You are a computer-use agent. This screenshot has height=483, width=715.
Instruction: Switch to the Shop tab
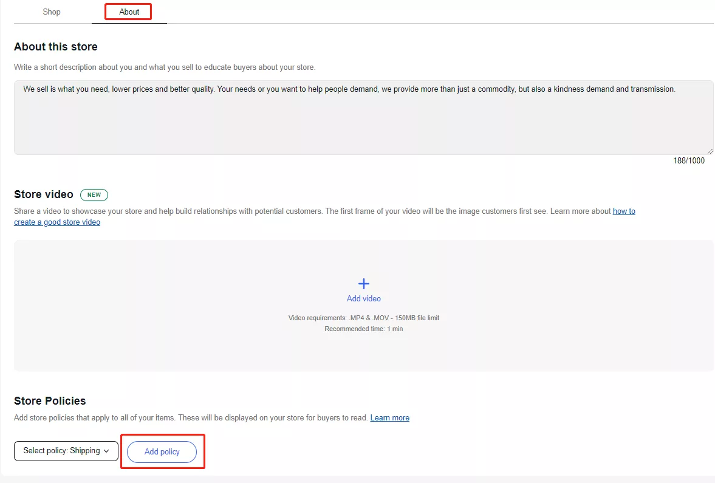click(x=52, y=12)
